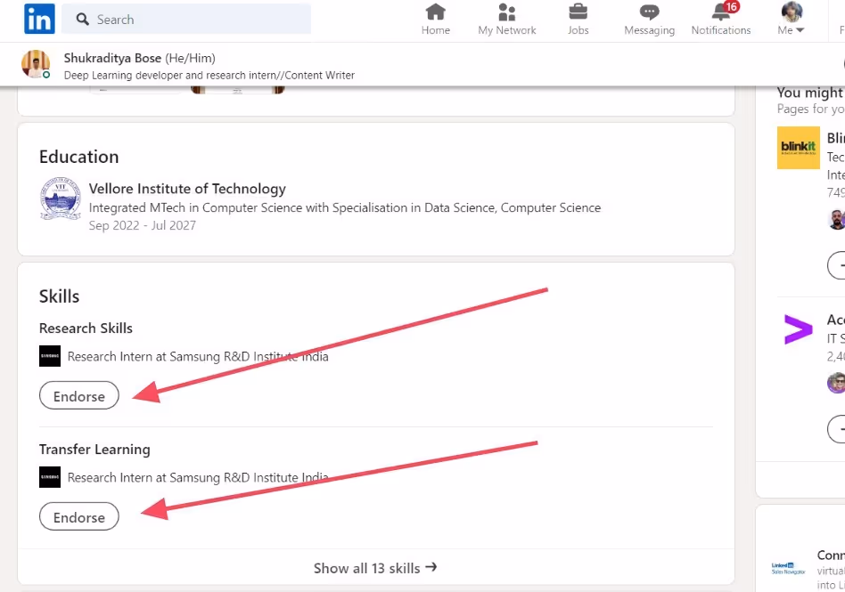Click Shukraditya Bose name in header
The width and height of the screenshot is (845, 592).
click(x=112, y=58)
